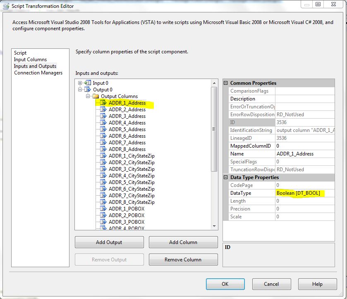The height and width of the screenshot is (299, 347).
Task: Click the Add Output button
Action: point(109,242)
